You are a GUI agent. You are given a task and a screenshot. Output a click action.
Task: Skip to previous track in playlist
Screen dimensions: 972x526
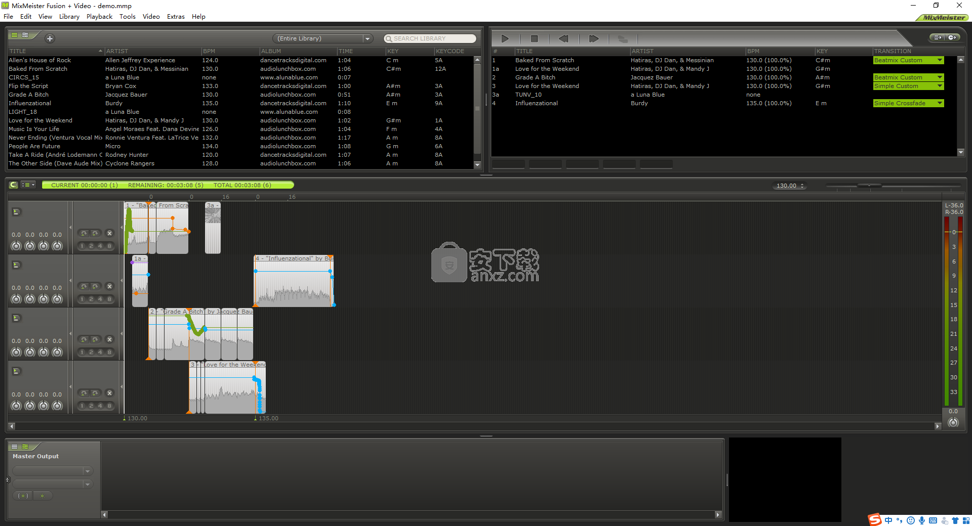563,38
